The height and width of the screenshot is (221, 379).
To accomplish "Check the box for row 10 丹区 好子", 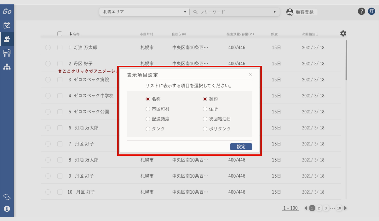I will click(60, 192).
